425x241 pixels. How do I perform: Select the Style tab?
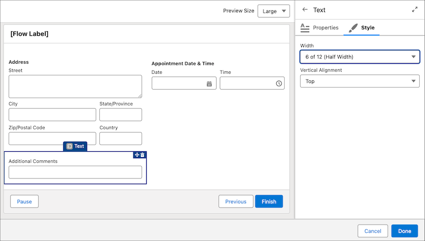pyautogui.click(x=362, y=28)
